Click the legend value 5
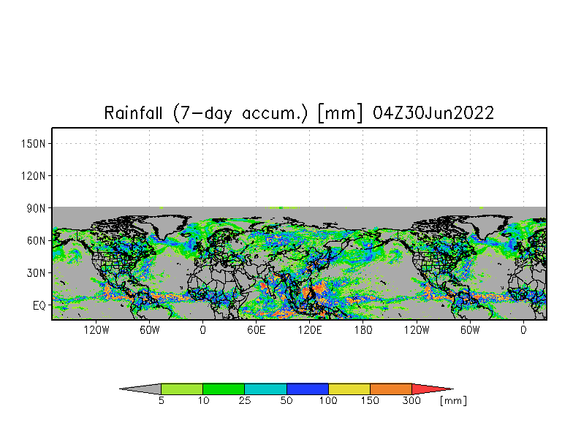573x447 pixels. 161,400
